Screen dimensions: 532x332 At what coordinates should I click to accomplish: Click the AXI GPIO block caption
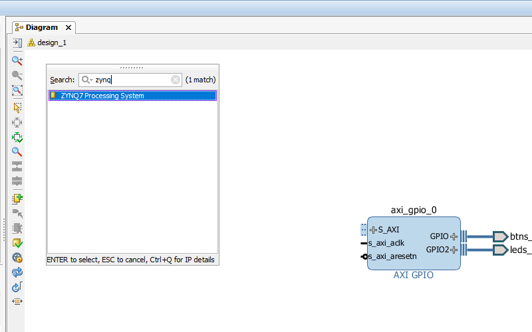tap(413, 275)
